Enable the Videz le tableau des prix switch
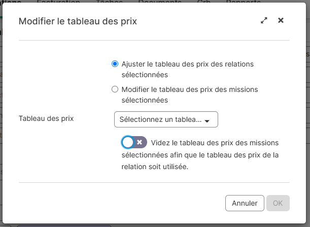 point(134,142)
